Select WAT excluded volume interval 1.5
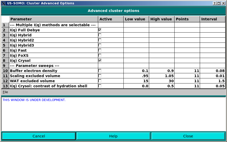The width and height of the screenshot is (227, 142). click(x=213, y=81)
